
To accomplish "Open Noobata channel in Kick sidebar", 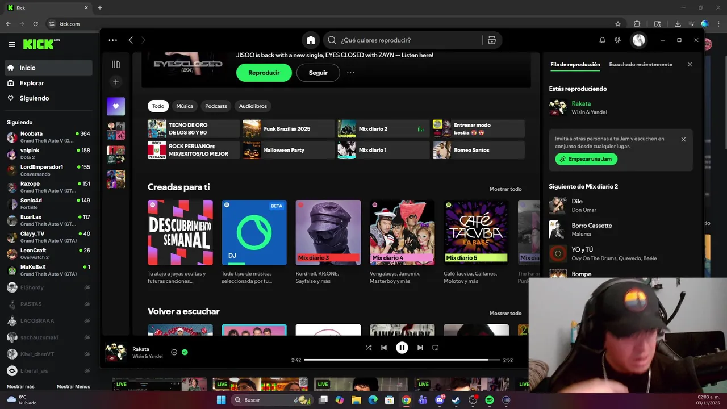I will 48,137.
